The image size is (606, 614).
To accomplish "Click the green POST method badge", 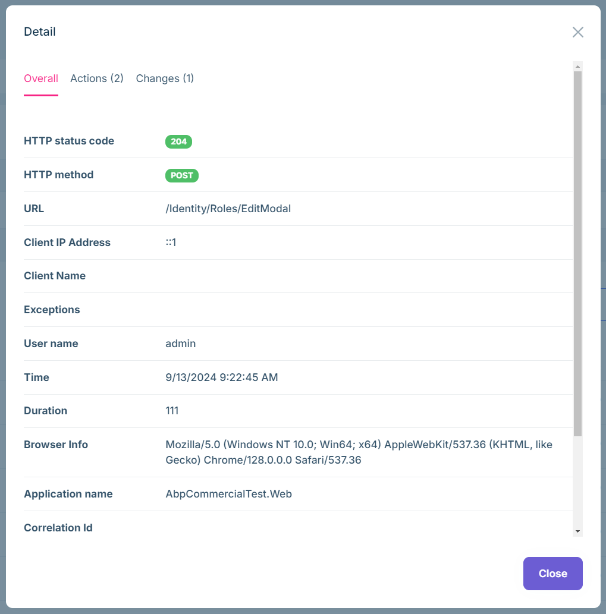I will tap(181, 175).
